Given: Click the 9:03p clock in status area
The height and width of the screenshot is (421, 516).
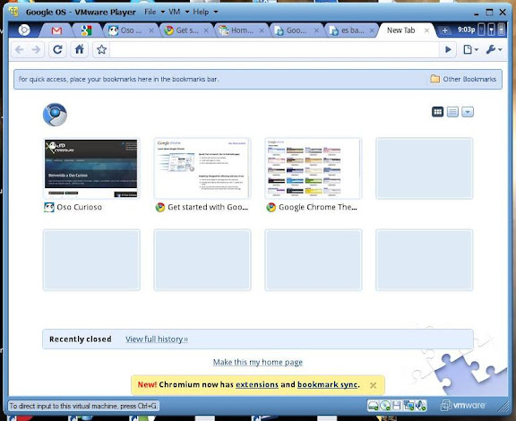Looking at the screenshot, I should [x=467, y=30].
